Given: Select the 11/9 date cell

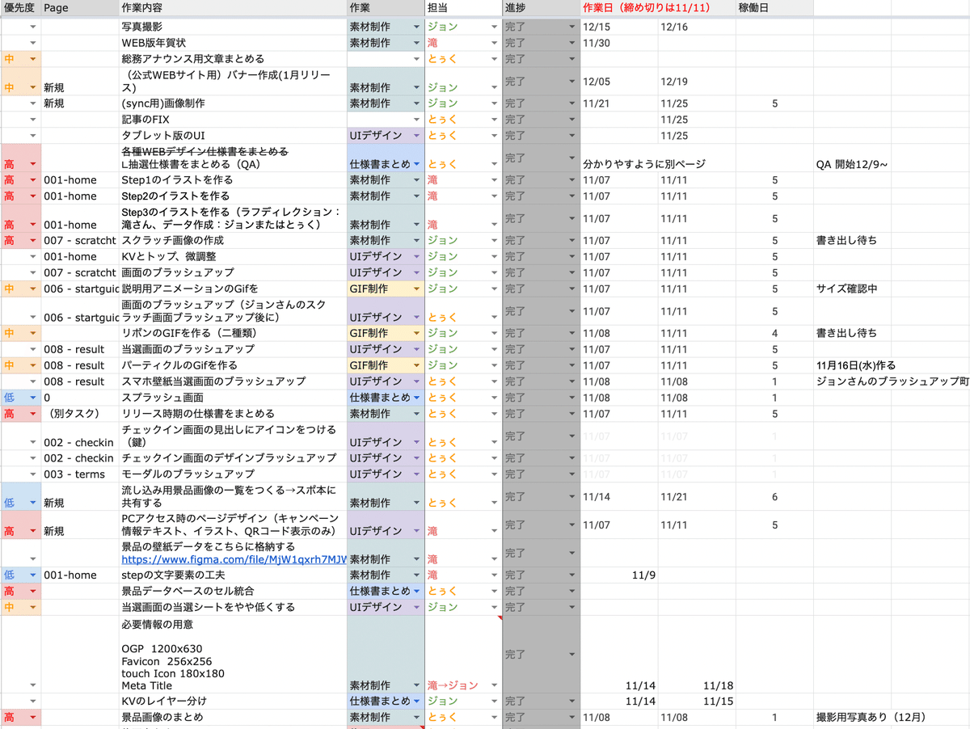Looking at the screenshot, I should [x=618, y=575].
